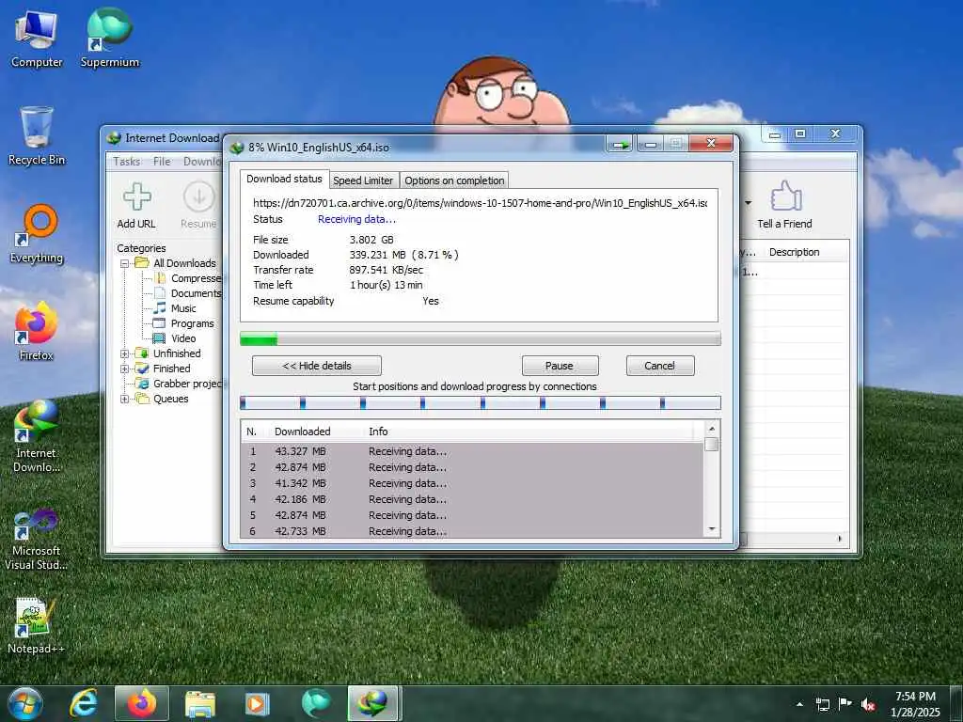Click the green arrow button in download dialog title bar
The image size is (963, 722).
click(x=621, y=145)
